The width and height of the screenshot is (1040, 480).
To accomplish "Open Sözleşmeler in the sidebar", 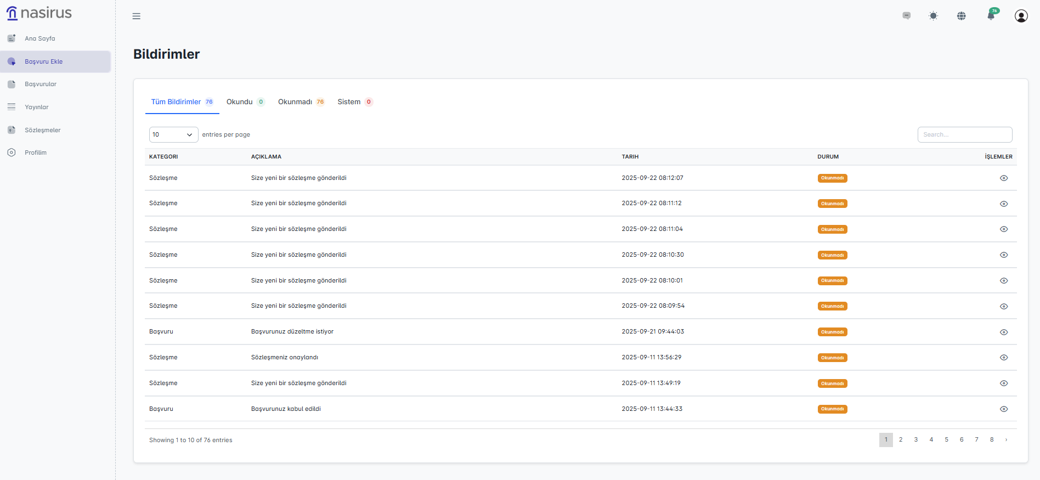I will point(42,130).
